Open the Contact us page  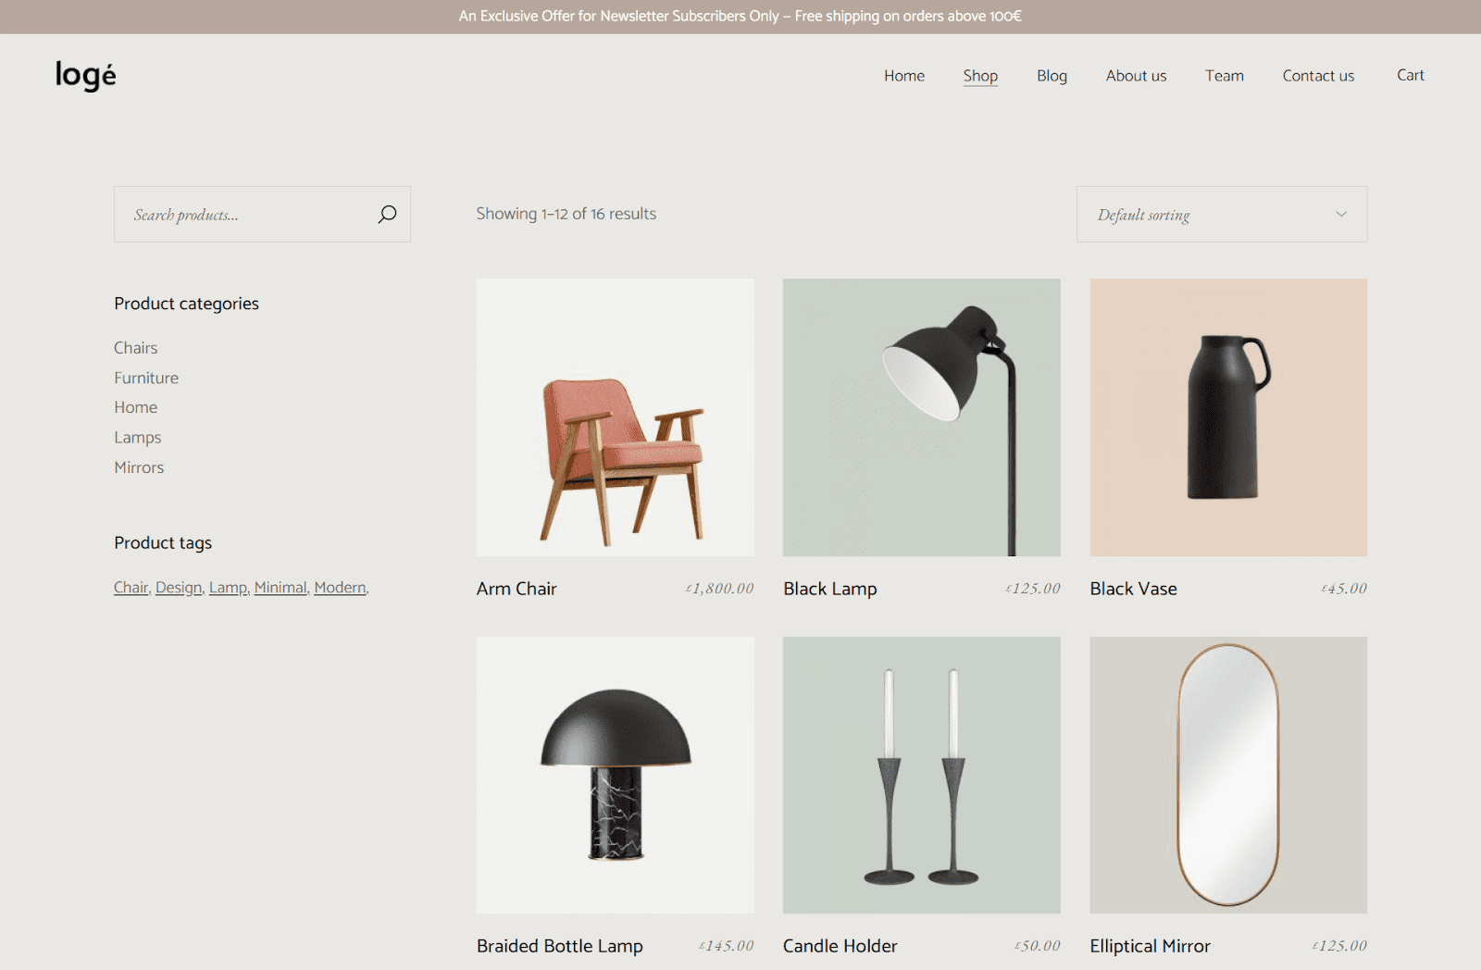1318,76
